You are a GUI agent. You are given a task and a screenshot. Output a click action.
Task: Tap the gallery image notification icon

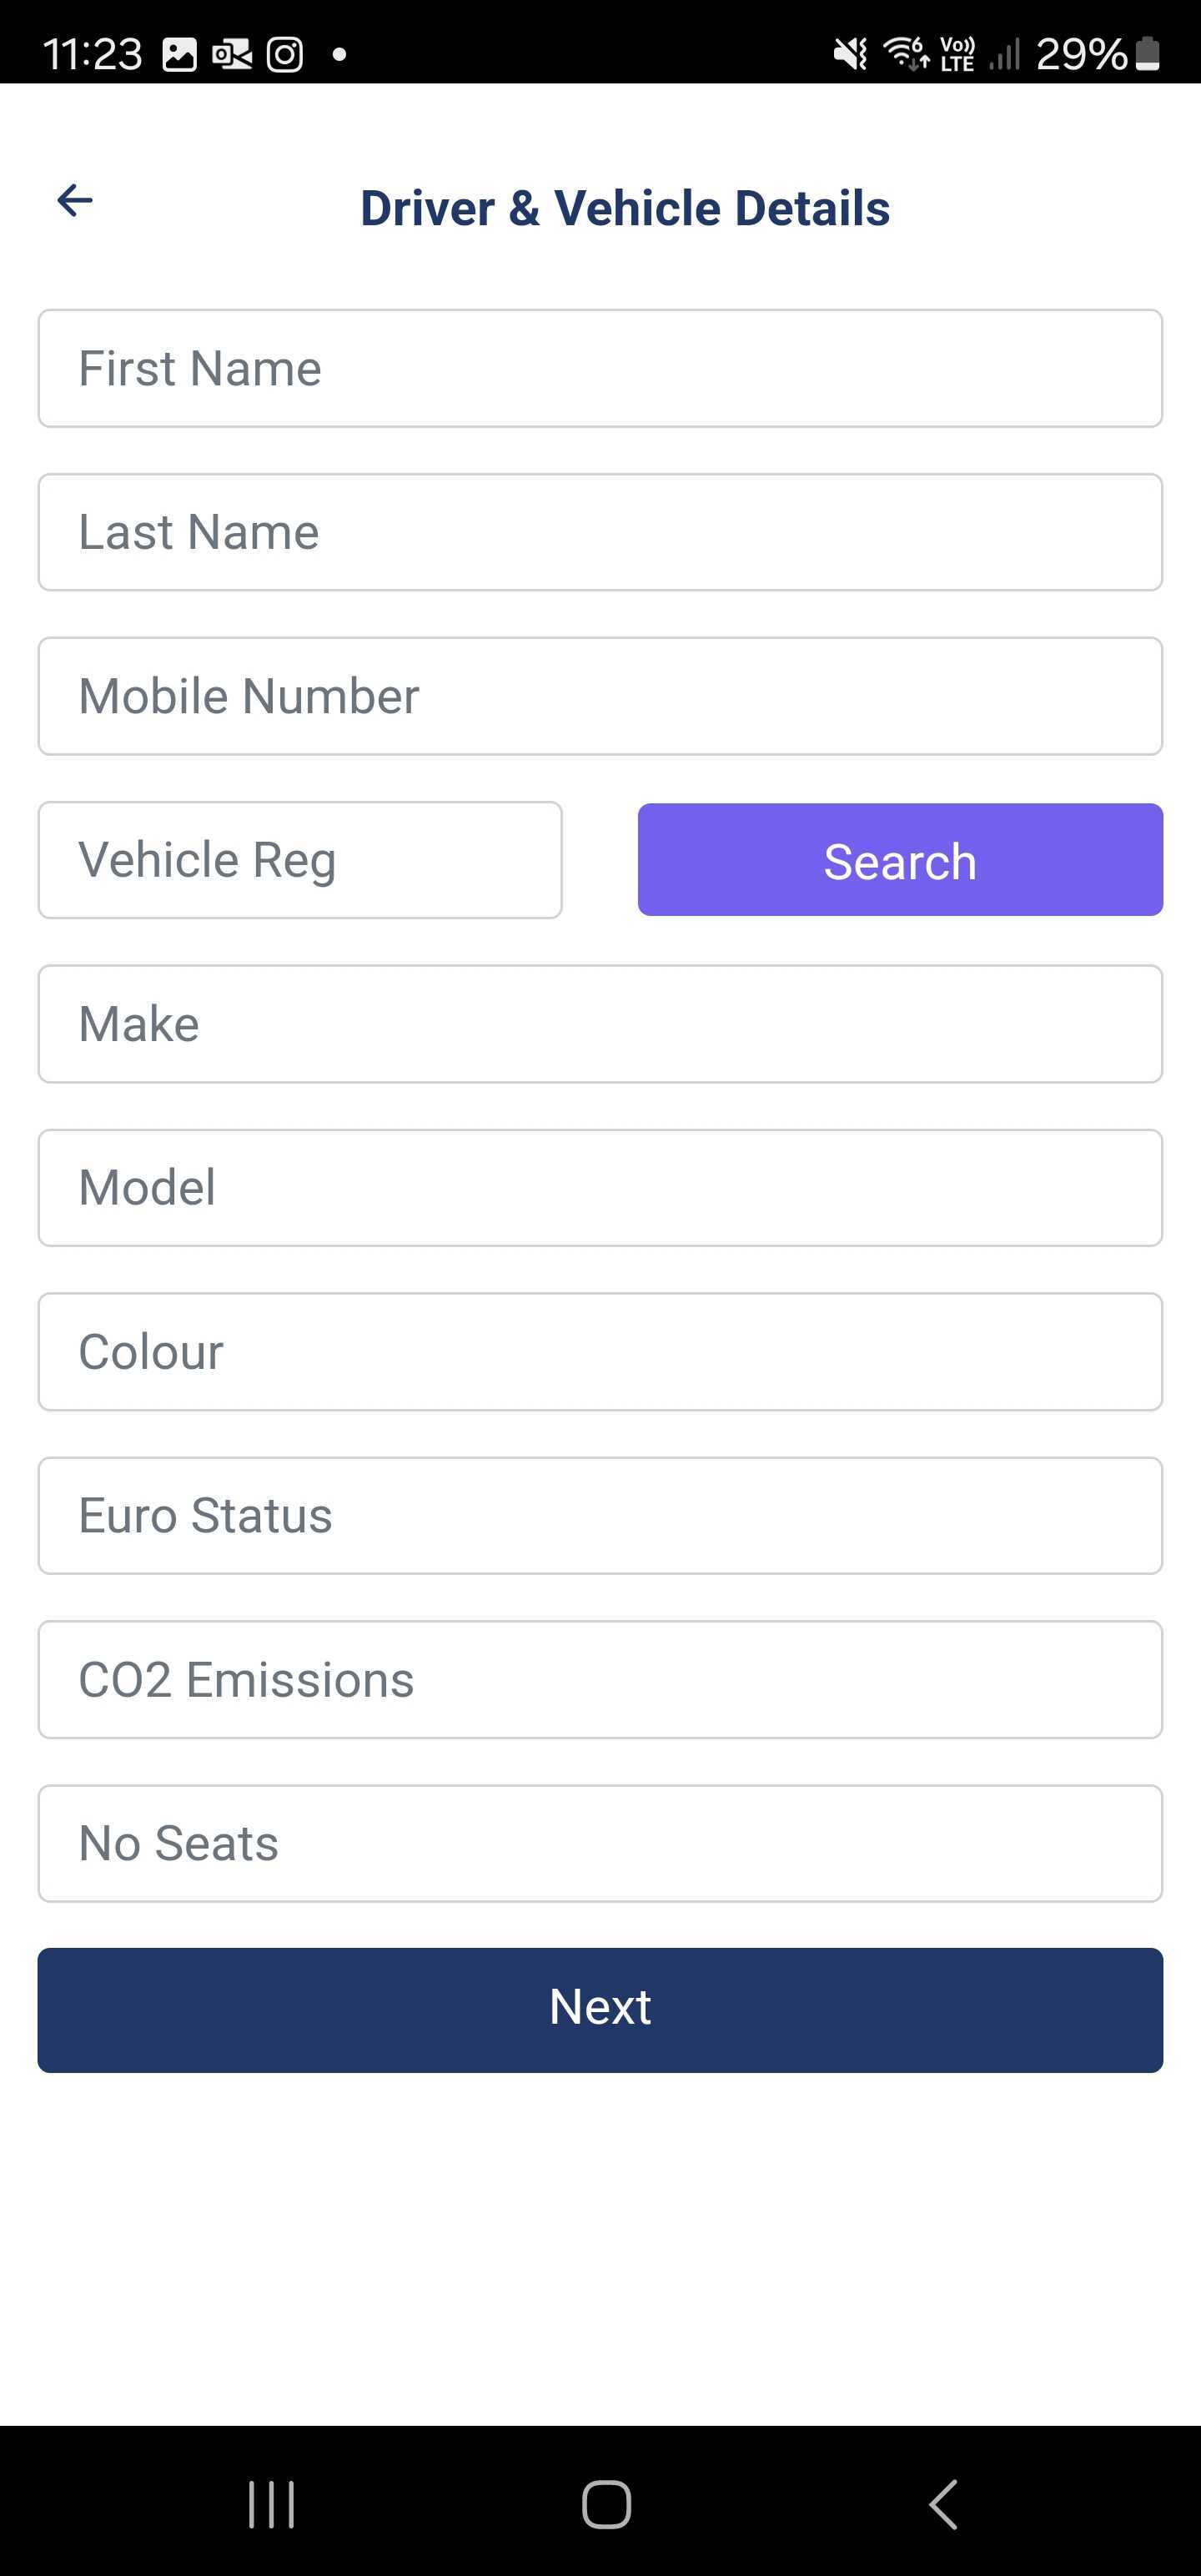pyautogui.click(x=180, y=54)
